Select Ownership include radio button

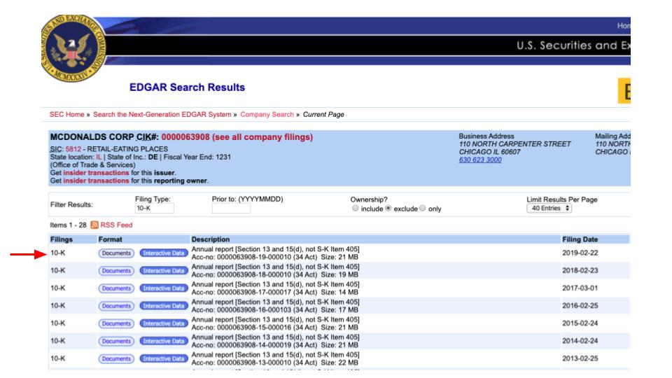[356, 209]
